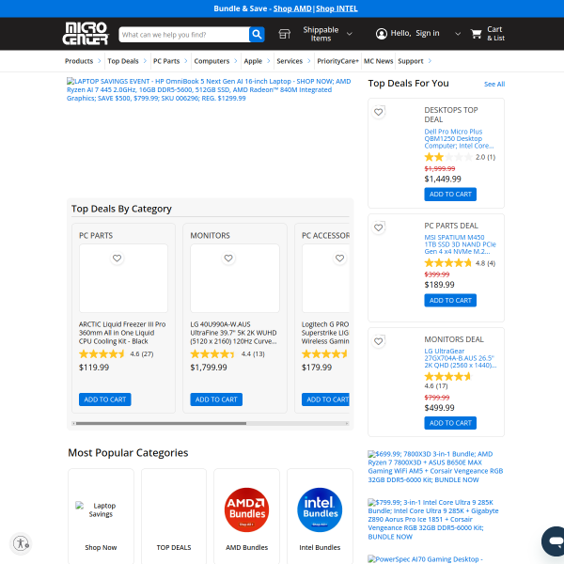The width and height of the screenshot is (564, 564).
Task: Add the ARCTIC Liquid Freezer to cart
Action: 105,399
